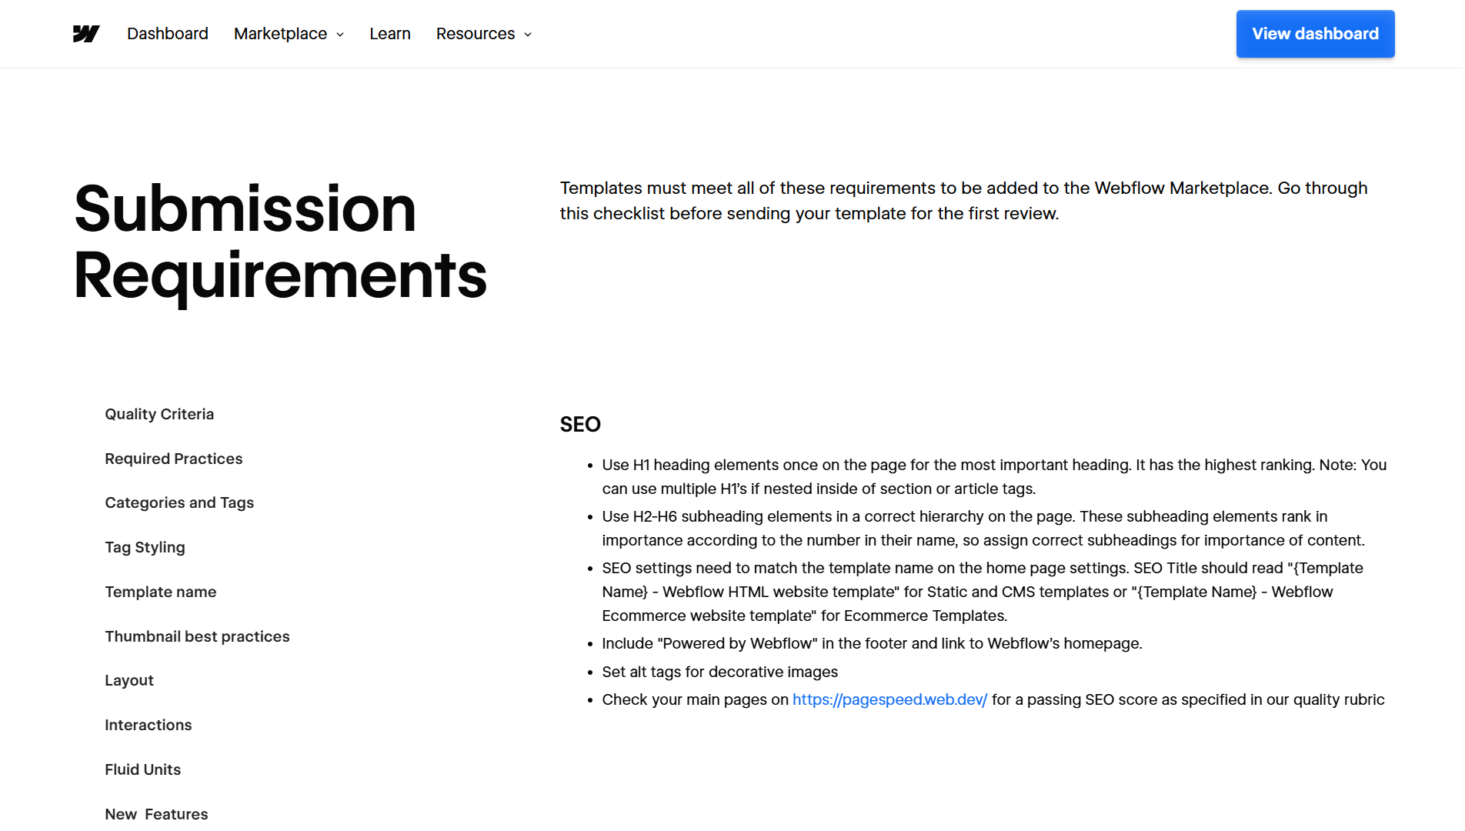Open the pagespeed.web.dev link
Image resolution: width=1465 pixels, height=831 pixels.
tap(889, 699)
